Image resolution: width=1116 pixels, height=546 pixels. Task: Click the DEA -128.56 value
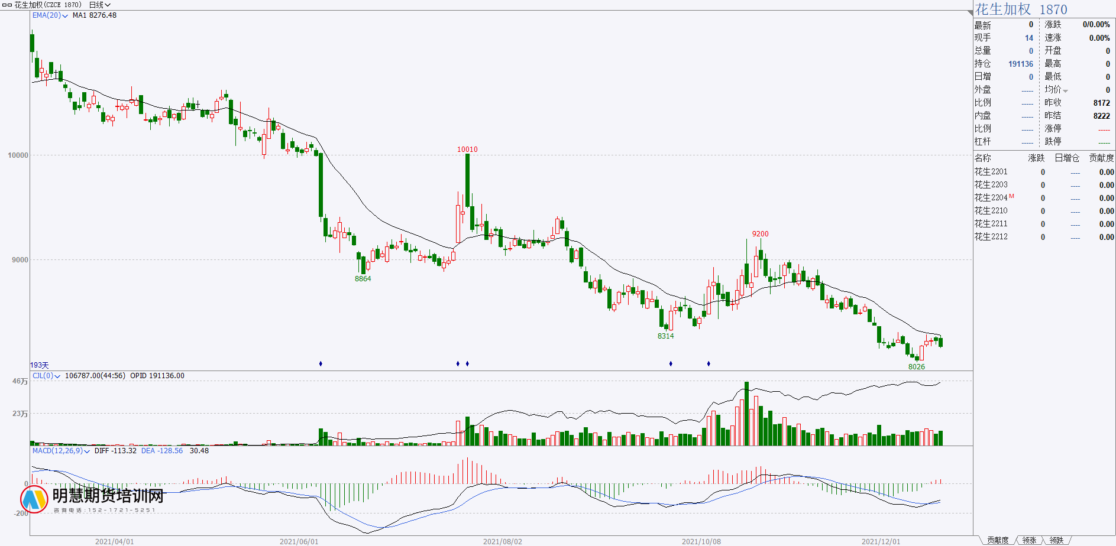(162, 451)
